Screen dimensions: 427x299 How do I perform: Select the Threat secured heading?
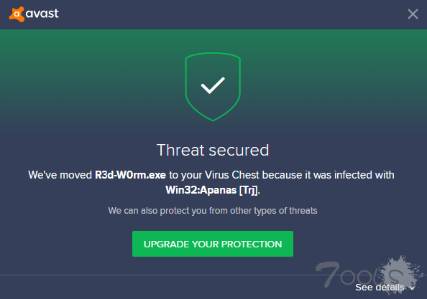[213, 150]
